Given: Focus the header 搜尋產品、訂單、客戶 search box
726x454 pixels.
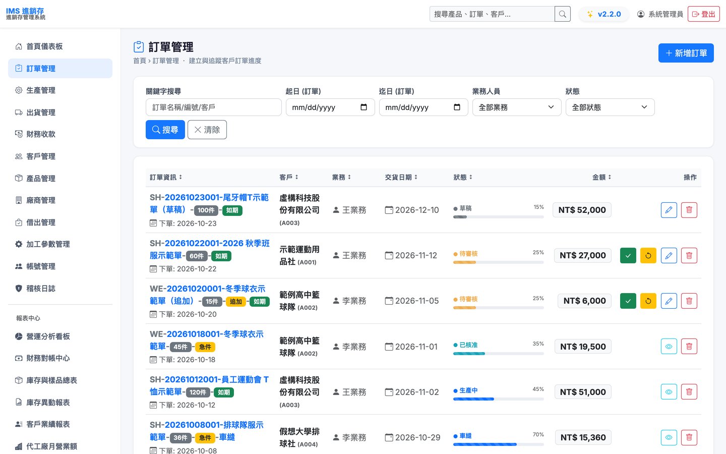Looking at the screenshot, I should pos(492,14).
